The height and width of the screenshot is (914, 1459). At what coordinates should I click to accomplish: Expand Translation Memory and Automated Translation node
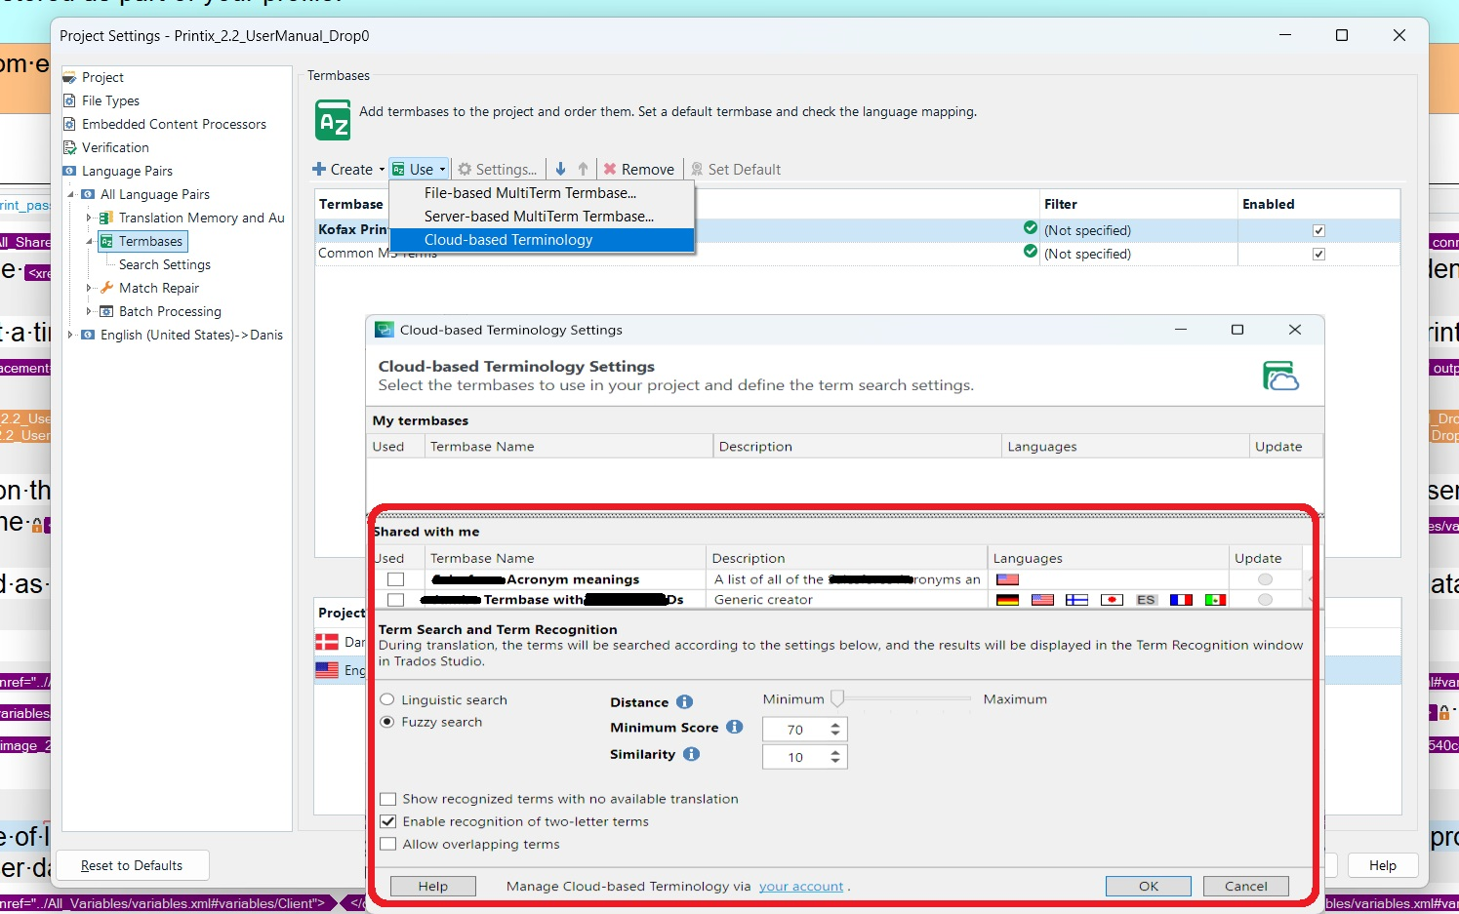point(89,218)
